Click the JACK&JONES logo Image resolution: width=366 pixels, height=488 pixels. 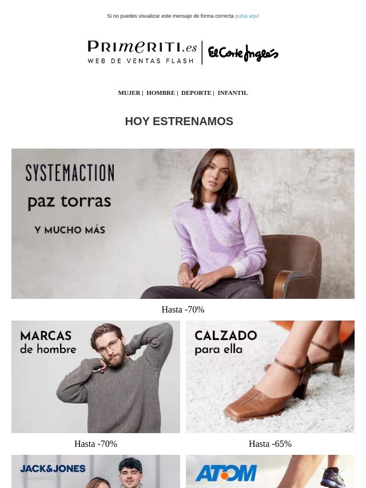[53, 469]
